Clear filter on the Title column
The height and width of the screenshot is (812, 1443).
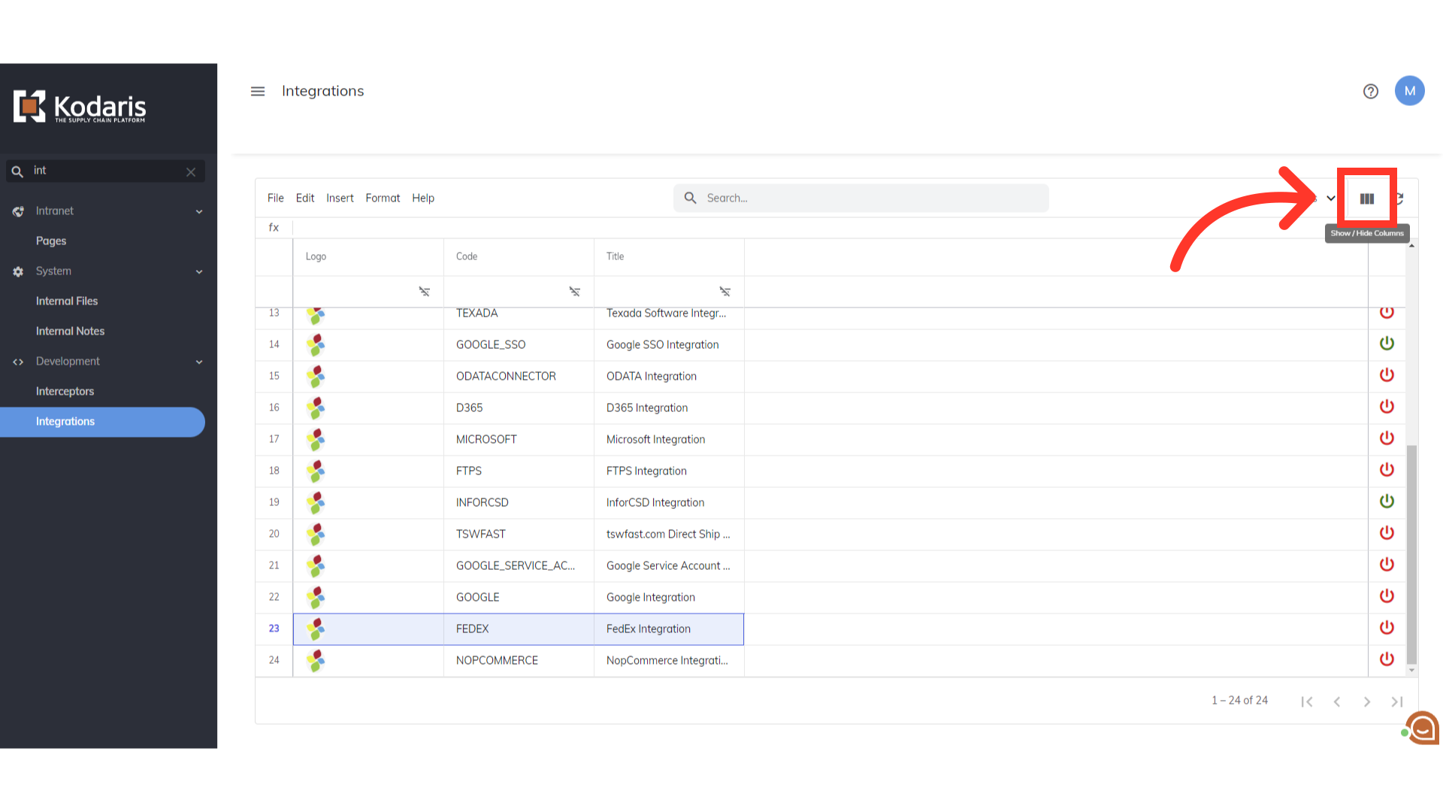pyautogui.click(x=725, y=292)
